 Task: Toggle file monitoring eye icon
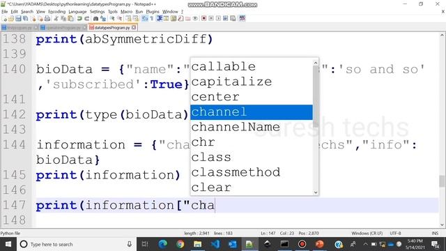coord(195,19)
